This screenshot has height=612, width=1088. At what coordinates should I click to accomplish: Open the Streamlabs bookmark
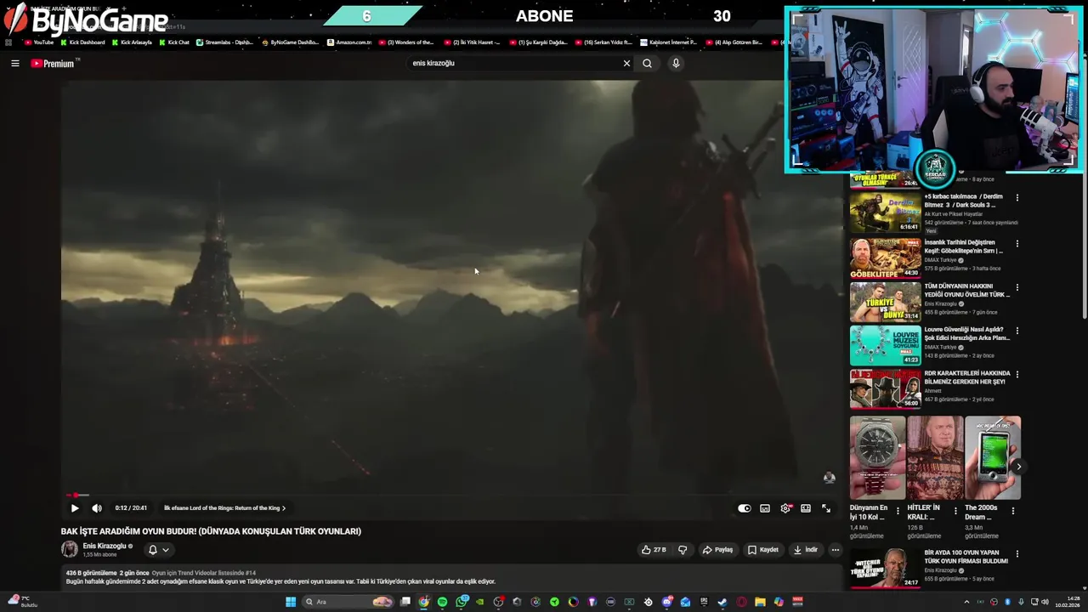tap(225, 42)
